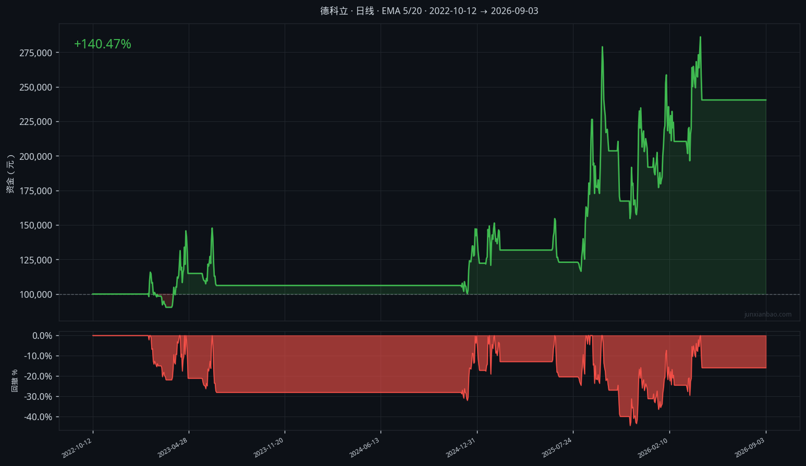The width and height of the screenshot is (806, 466).
Task: Click the 回撤 % drawdown axis title
Action: pos(15,381)
